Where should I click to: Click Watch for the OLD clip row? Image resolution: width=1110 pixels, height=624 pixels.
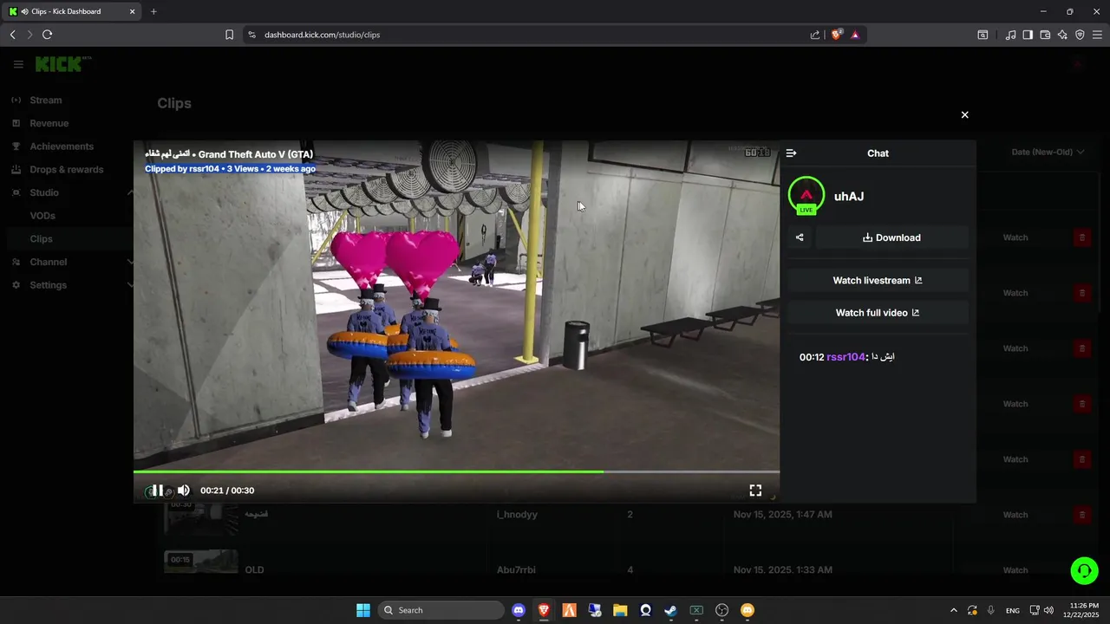[1015, 570]
